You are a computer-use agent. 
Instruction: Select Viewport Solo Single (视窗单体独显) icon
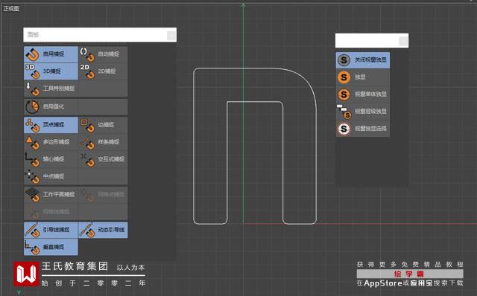pyautogui.click(x=344, y=94)
